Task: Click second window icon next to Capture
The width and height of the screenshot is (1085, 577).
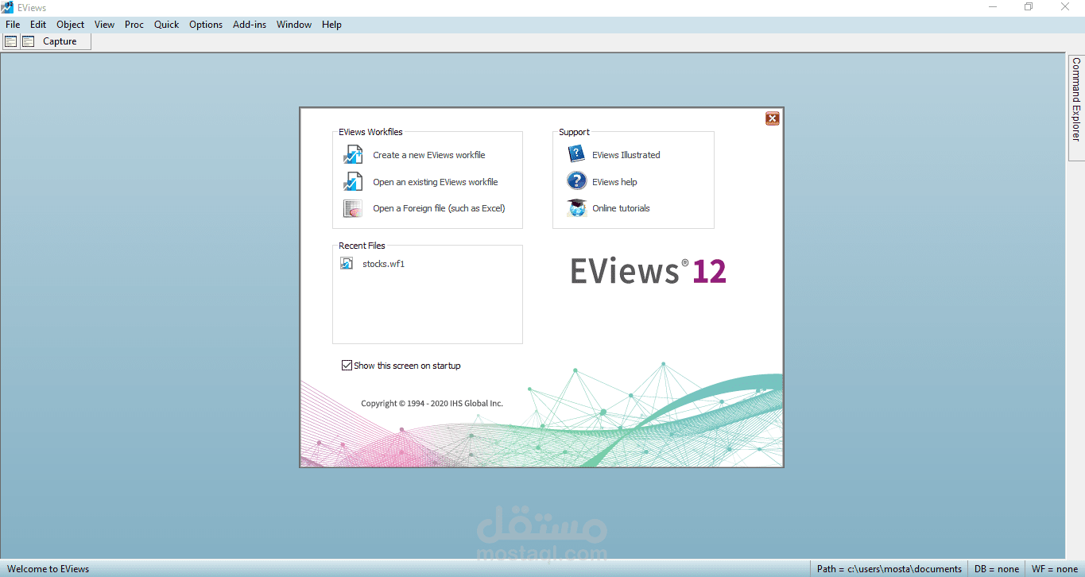Action: (29, 41)
